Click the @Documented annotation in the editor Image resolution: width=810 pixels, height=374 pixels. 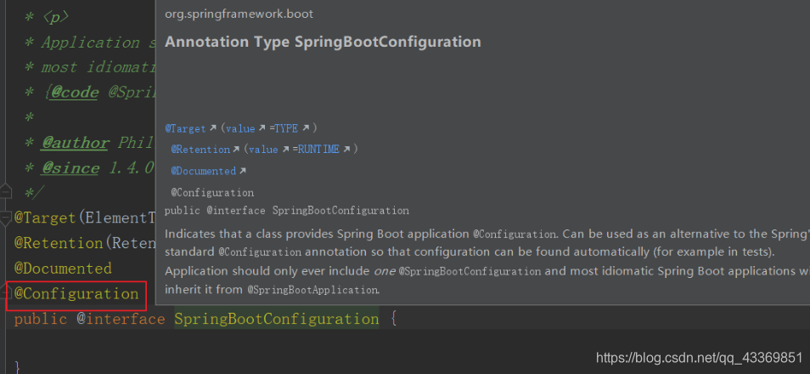pyautogui.click(x=63, y=268)
